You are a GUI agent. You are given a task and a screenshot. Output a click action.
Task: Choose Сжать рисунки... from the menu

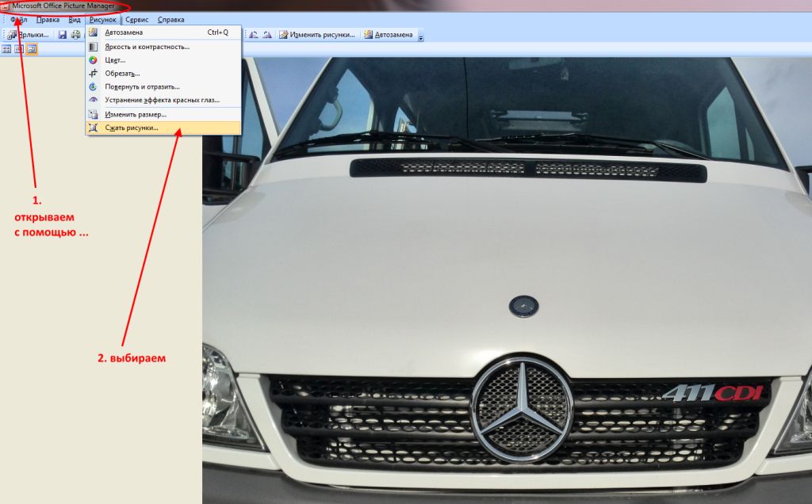tap(163, 128)
